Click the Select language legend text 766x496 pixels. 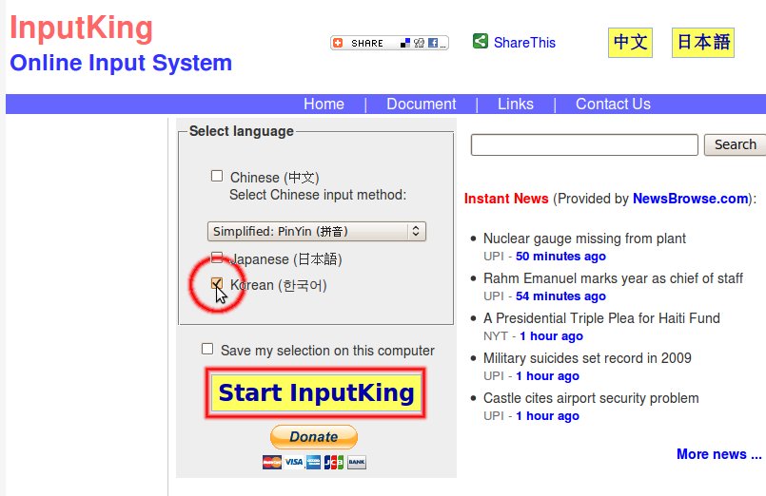[x=242, y=131]
